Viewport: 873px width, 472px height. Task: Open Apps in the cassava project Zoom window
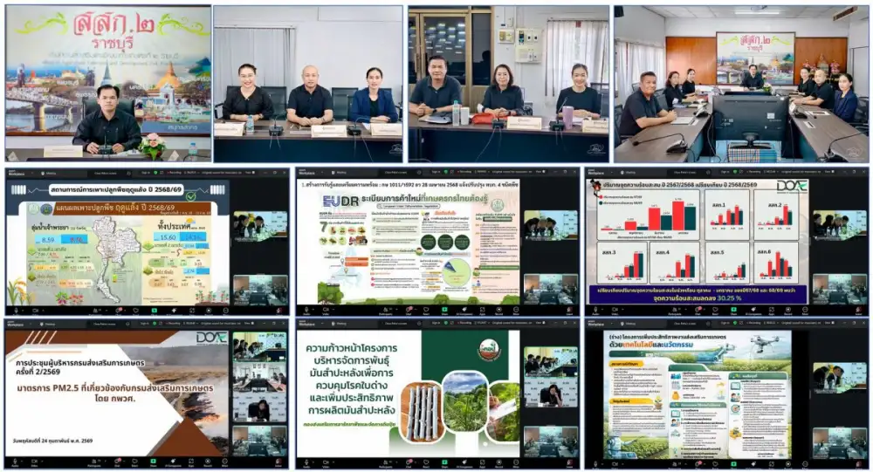click(482, 463)
